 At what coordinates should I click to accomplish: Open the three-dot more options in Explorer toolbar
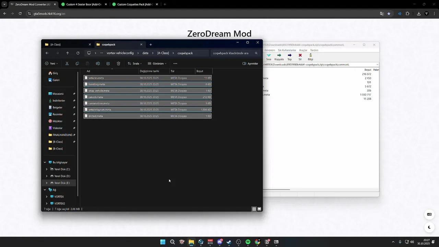point(175,63)
